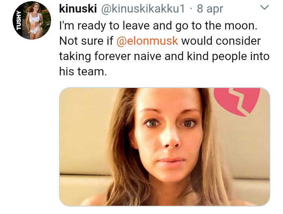This screenshot has width=283, height=214.
Task: Click the separator dot before the date
Action: click(x=191, y=9)
